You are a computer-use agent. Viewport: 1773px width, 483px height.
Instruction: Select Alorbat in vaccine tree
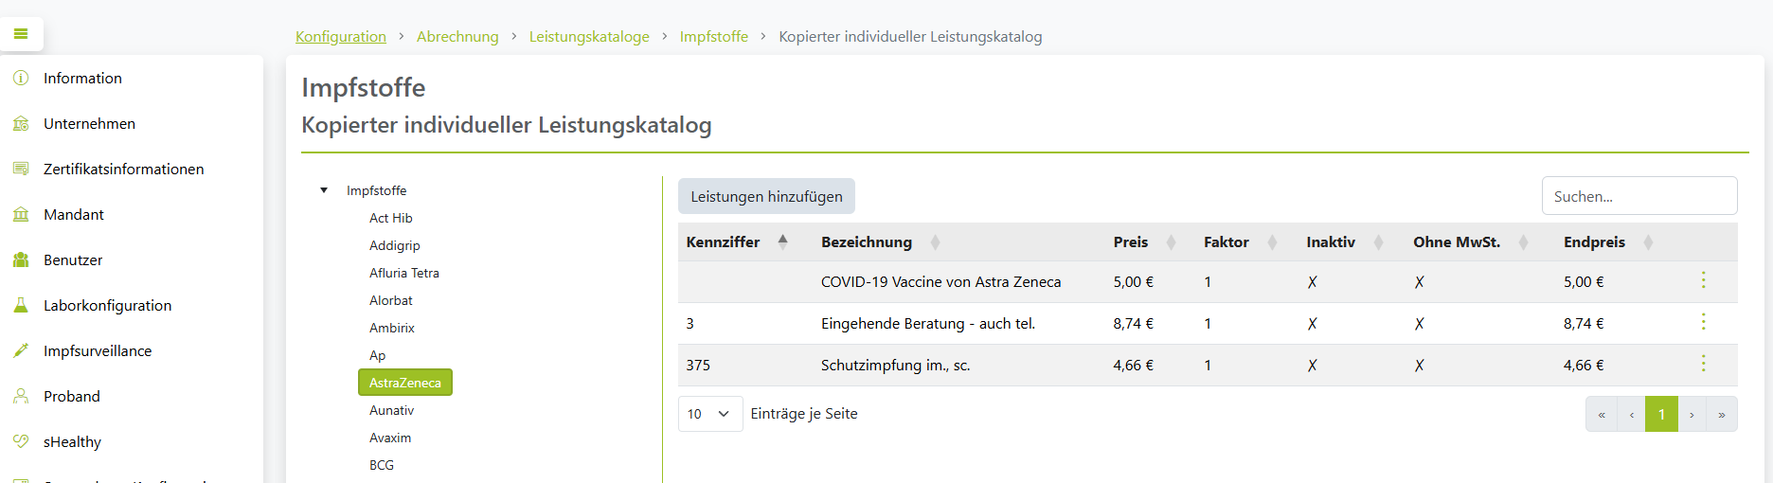[391, 300]
